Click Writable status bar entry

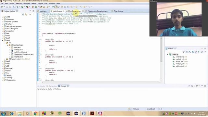(136, 109)
